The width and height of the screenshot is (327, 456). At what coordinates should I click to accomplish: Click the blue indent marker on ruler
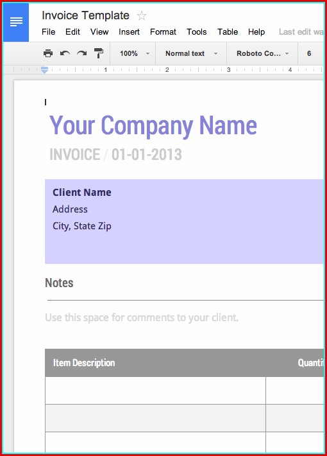44,70
